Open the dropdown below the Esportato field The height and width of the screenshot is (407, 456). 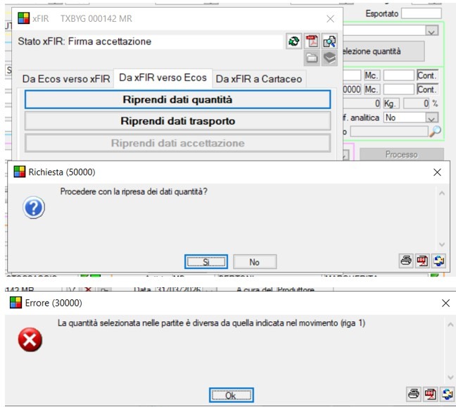pyautogui.click(x=432, y=30)
